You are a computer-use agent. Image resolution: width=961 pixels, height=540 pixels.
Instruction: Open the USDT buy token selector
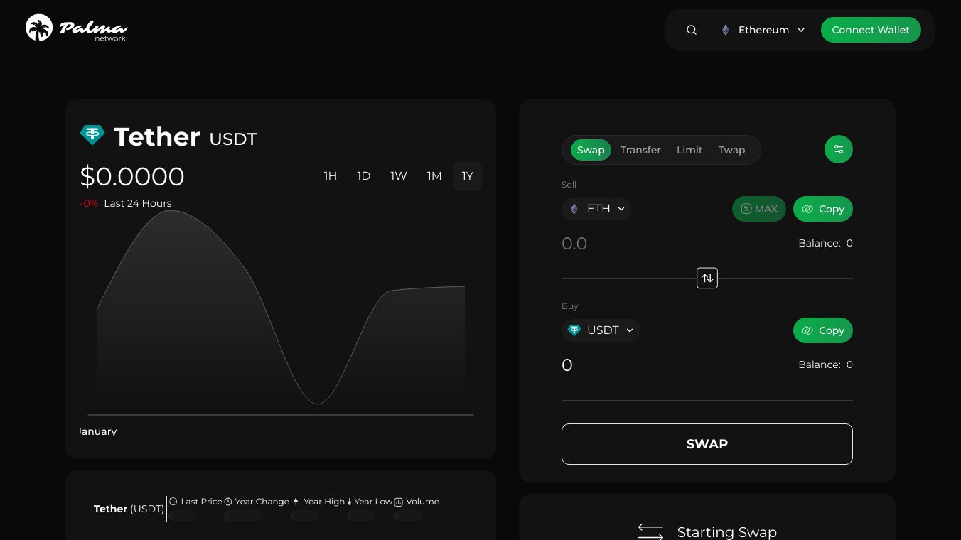click(601, 330)
